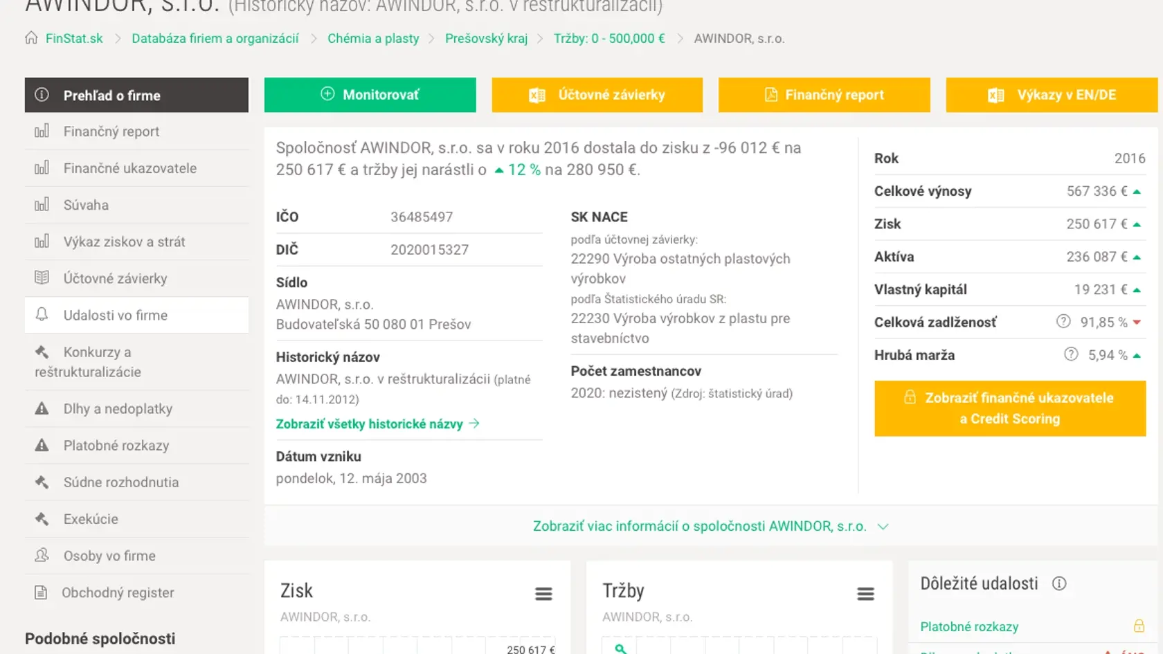This screenshot has width=1163, height=654.
Task: Click the home icon in breadcrumb
Action: [x=31, y=37]
